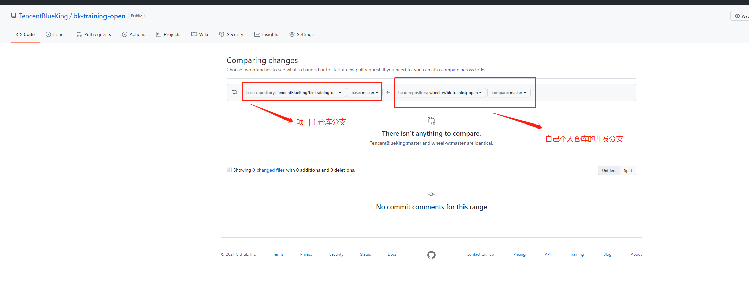Open repository Settings tab

301,34
